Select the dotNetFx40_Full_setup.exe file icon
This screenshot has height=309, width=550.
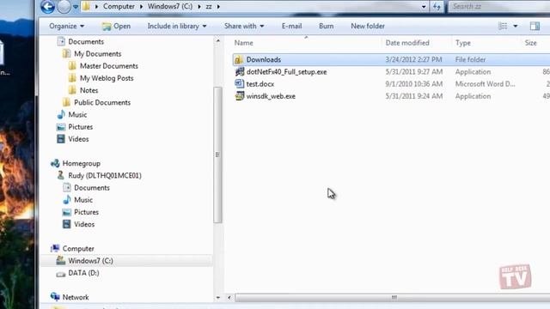240,72
